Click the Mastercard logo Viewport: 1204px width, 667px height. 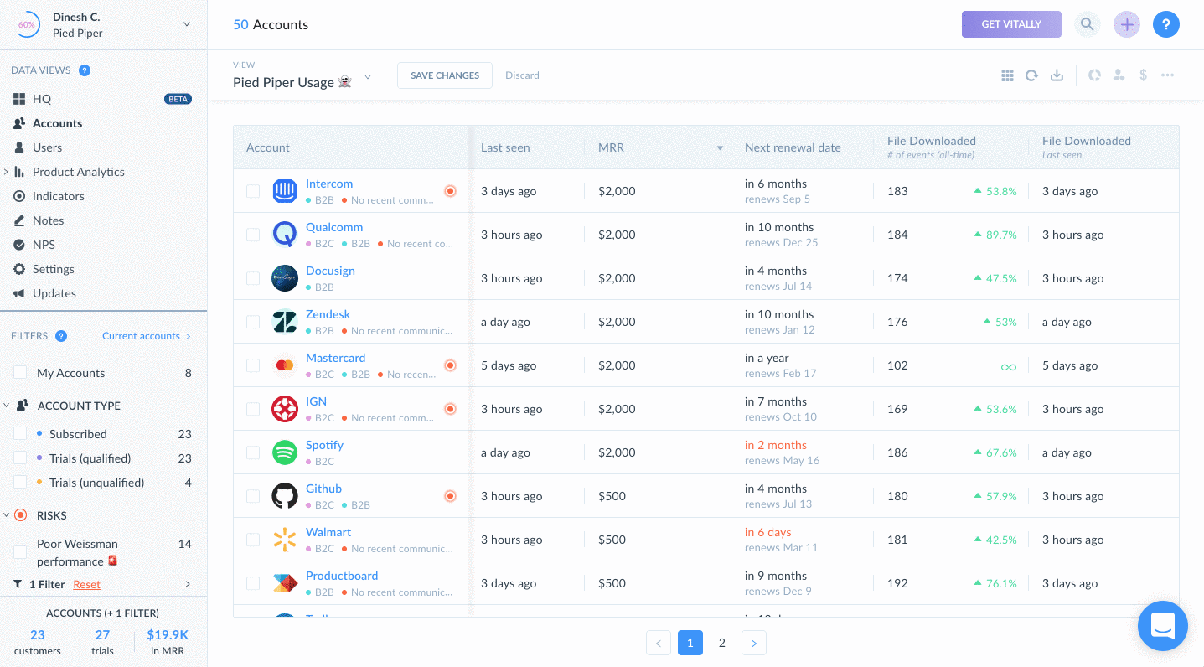click(285, 365)
